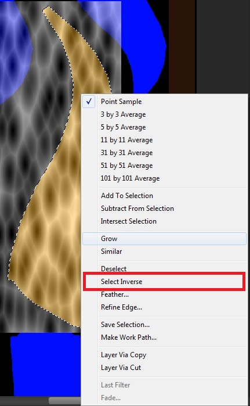Choose 3 by 3 Average sampling
Screen dimensions: 250x406
point(164,114)
